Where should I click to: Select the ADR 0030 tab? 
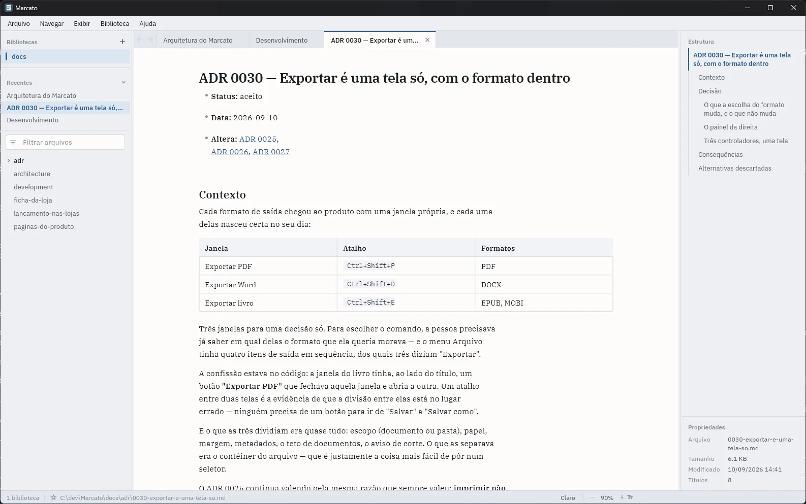point(375,40)
